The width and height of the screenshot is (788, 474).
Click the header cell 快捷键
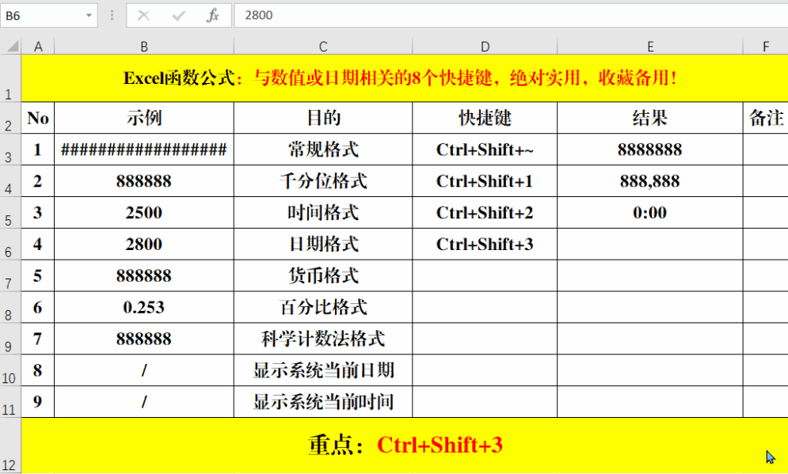point(485,117)
